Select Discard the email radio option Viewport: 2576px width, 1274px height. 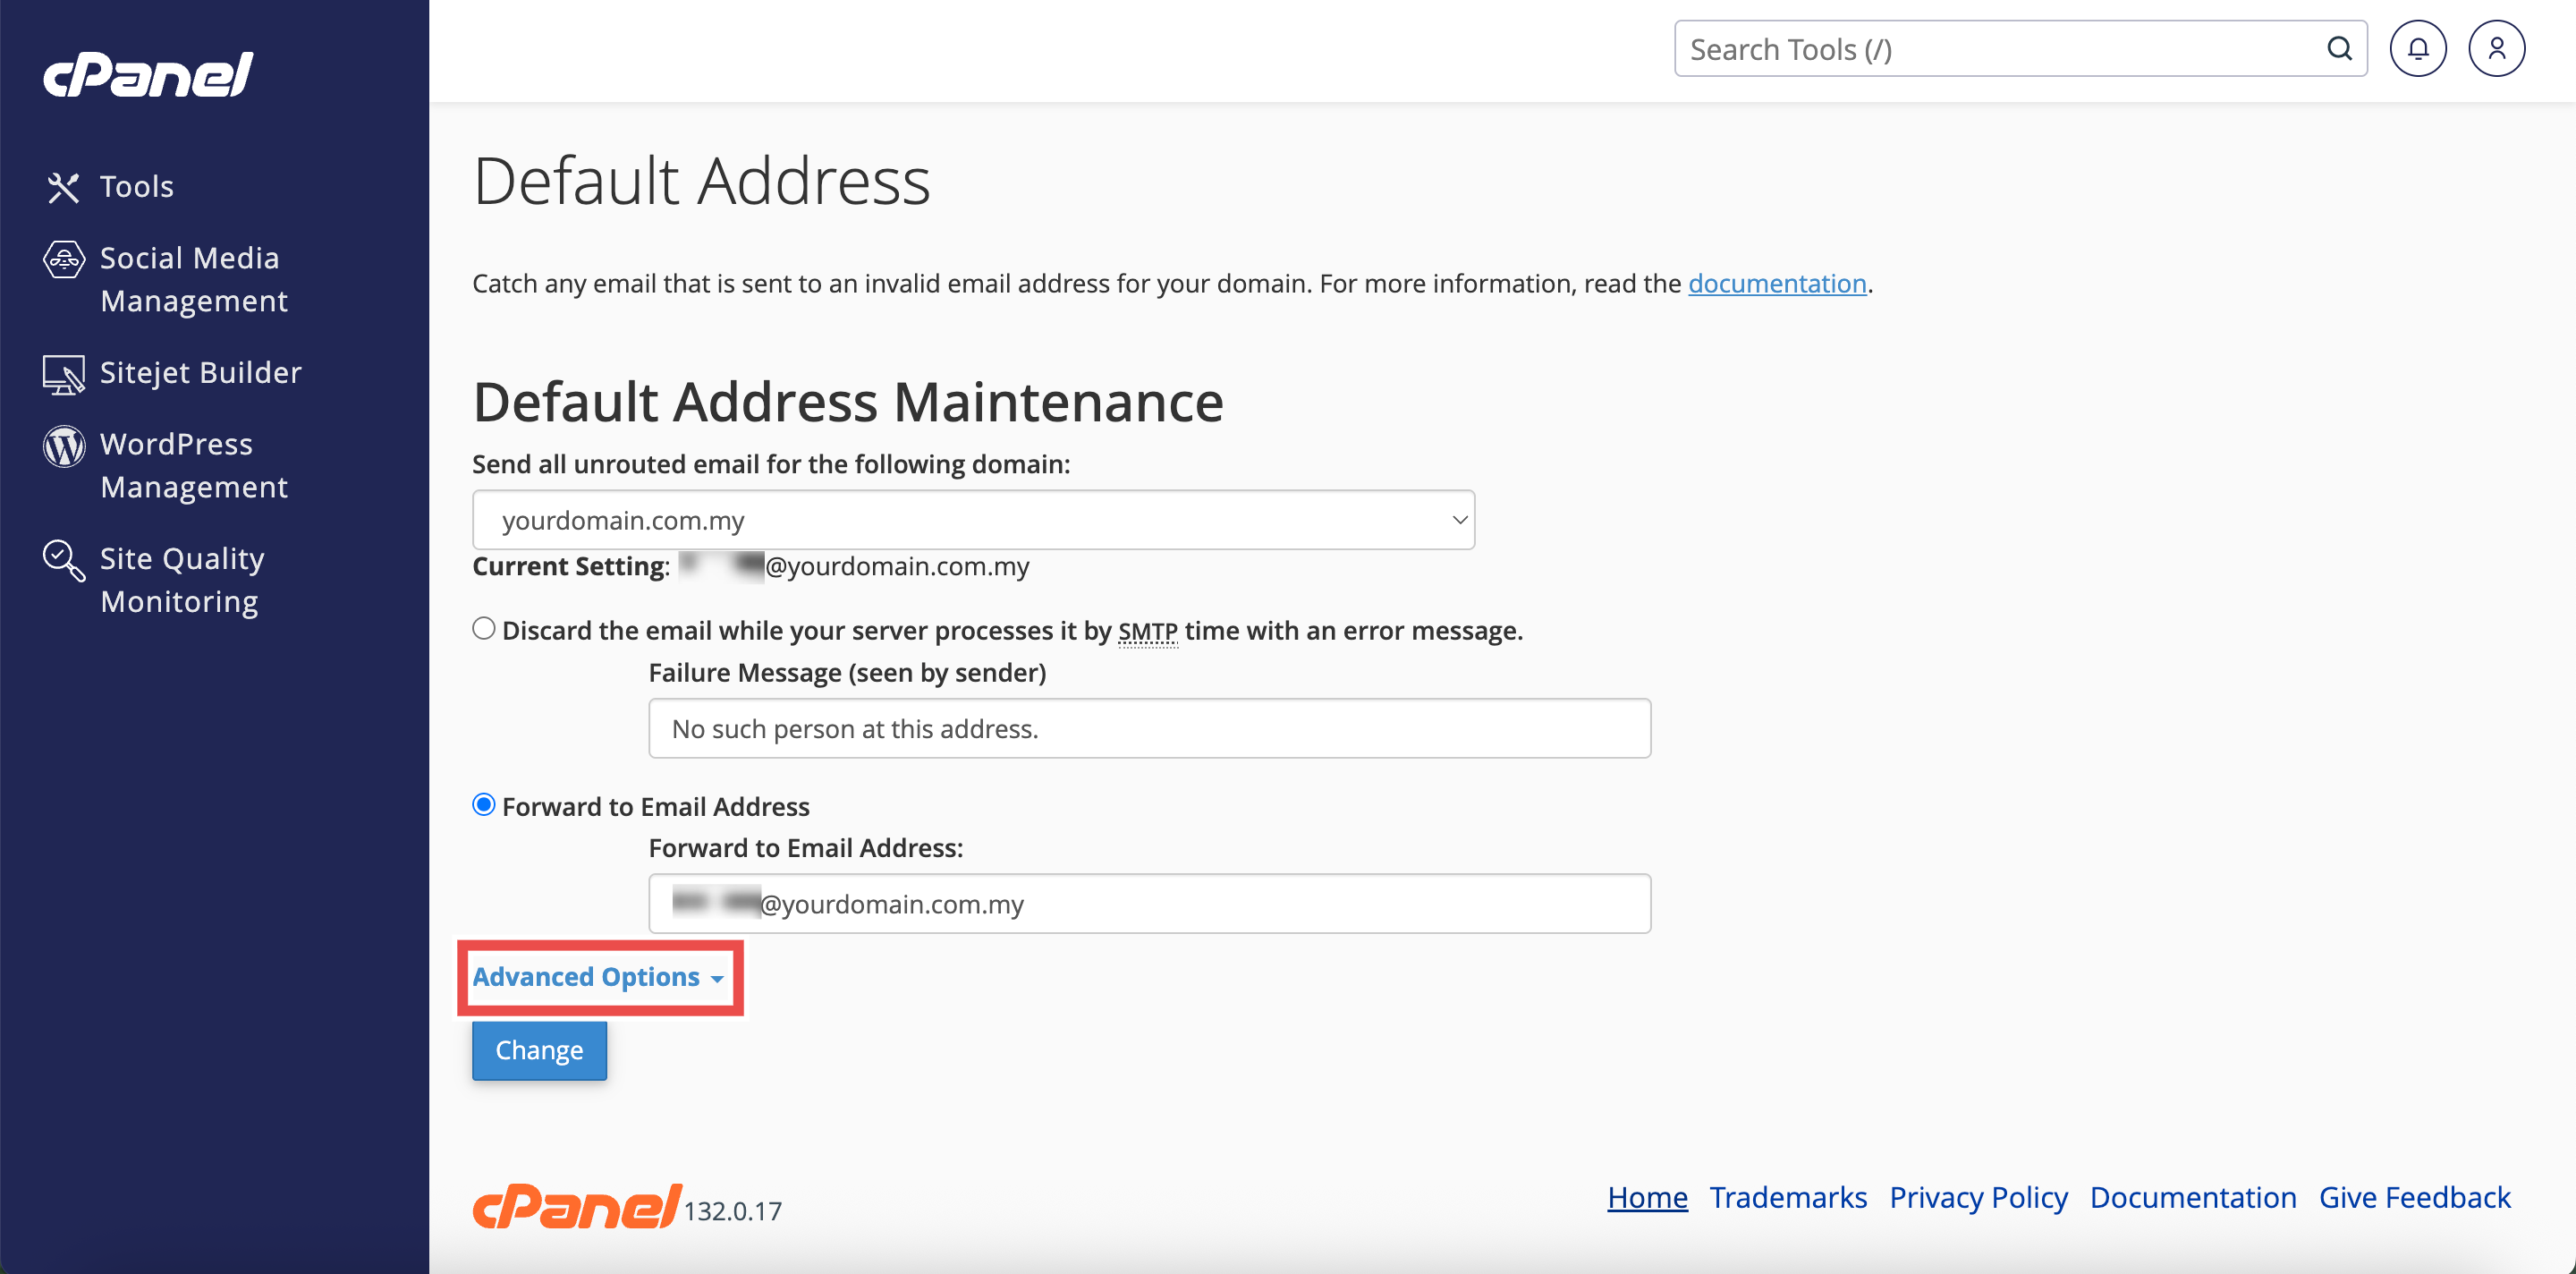point(484,629)
